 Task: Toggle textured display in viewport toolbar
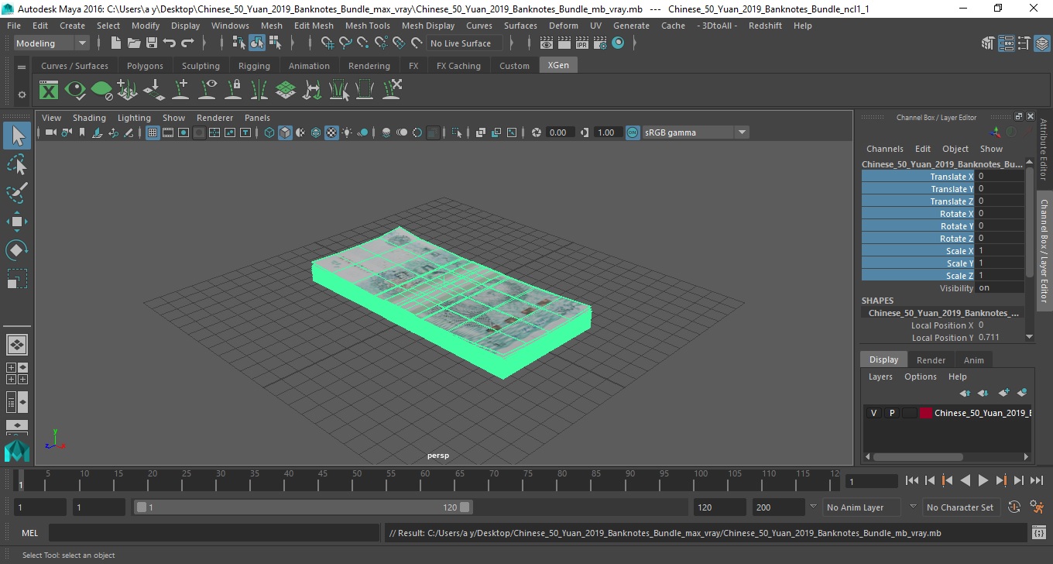coord(331,132)
